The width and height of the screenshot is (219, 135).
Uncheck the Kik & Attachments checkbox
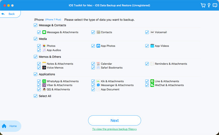(93, 81)
